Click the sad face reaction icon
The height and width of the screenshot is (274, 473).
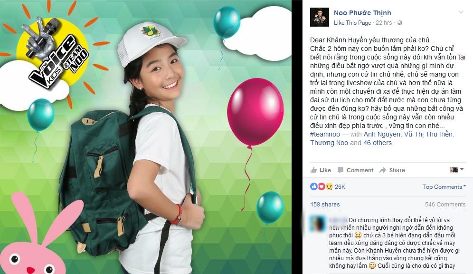[x=329, y=186]
